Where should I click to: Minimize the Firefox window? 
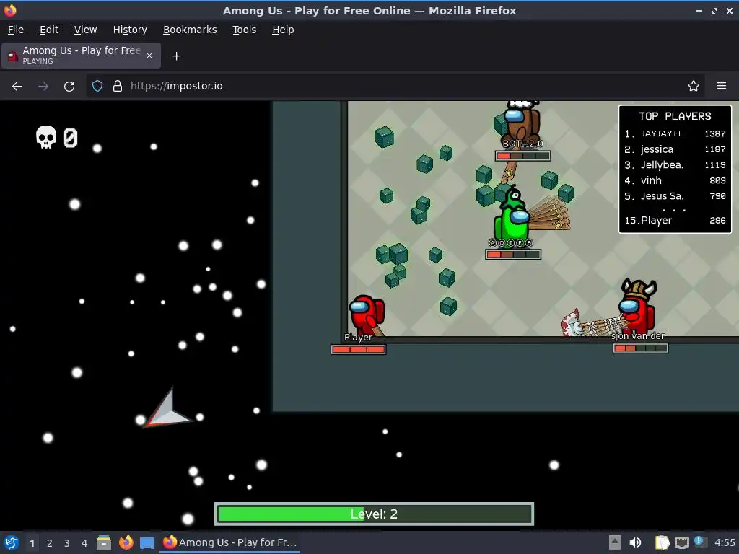(699, 10)
